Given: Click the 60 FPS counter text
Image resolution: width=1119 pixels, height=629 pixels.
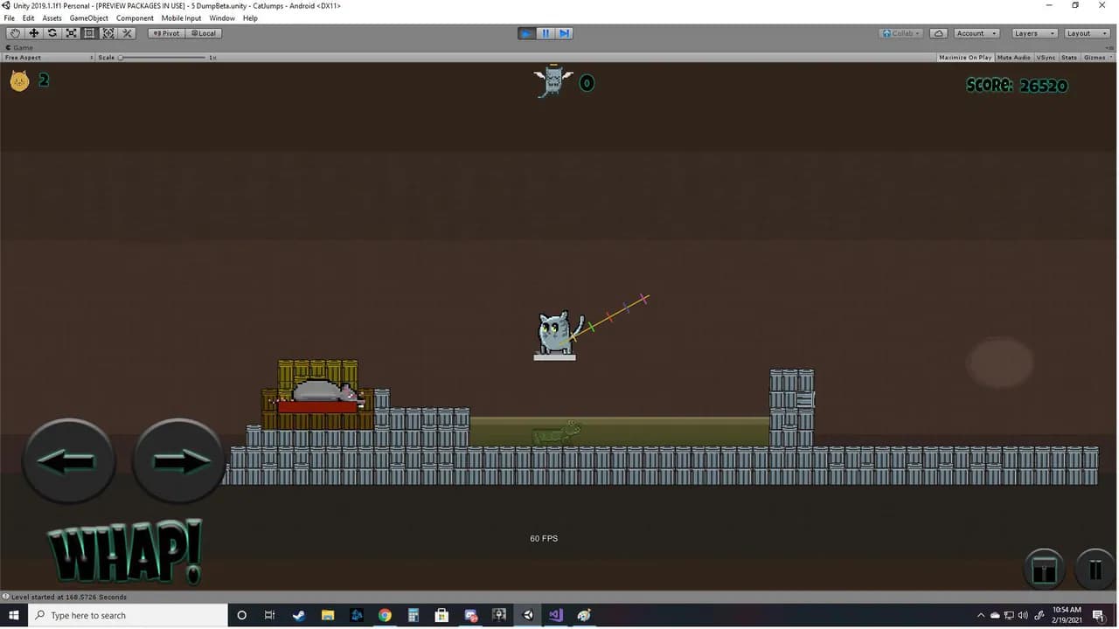Looking at the screenshot, I should pos(544,538).
